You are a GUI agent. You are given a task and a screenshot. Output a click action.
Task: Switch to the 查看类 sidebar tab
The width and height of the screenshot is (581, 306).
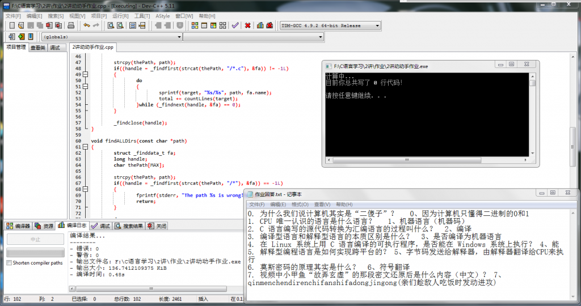point(38,48)
